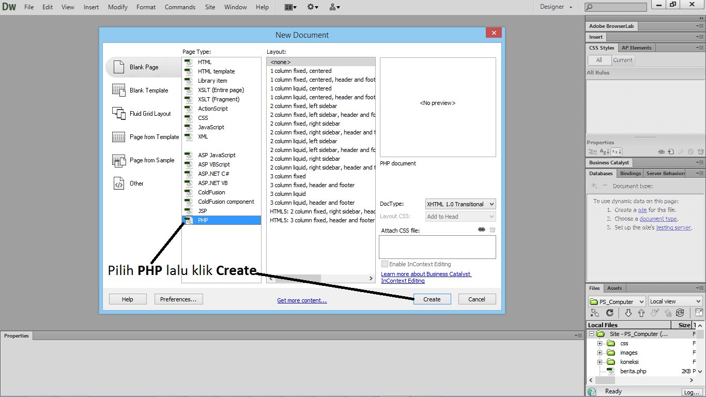Switch CSS Styles to All mode
706x397 pixels.
point(599,60)
